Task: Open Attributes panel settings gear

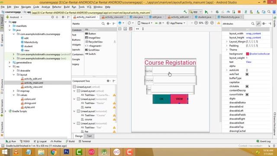Action: (264, 23)
